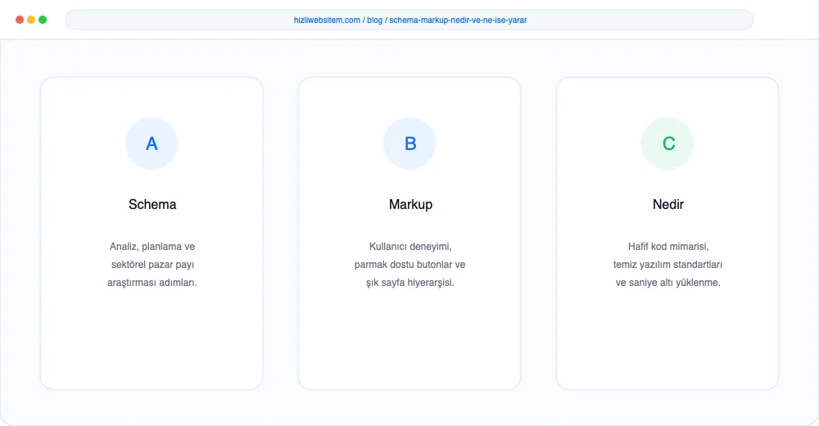Viewport: 819px width, 426px height.
Task: Click the circular B icon above Markup
Action: [409, 143]
